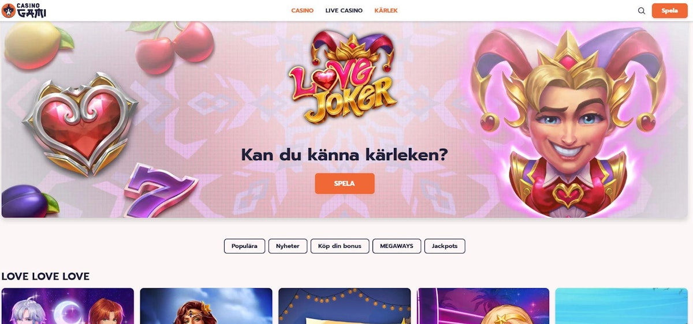Click the Love Joker game logo

point(343,77)
